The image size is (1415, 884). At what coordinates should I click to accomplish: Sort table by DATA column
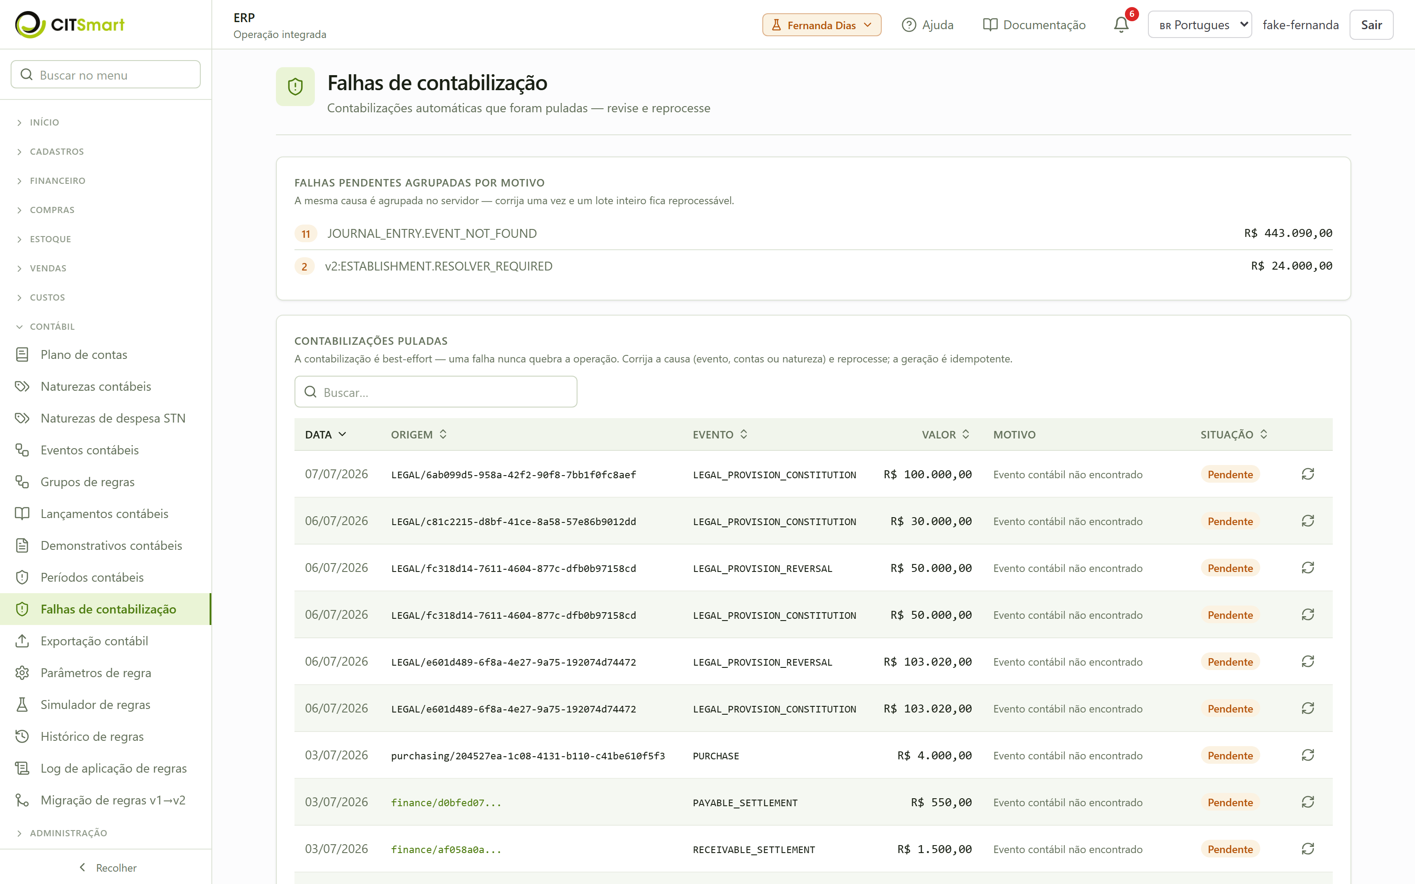tap(326, 434)
